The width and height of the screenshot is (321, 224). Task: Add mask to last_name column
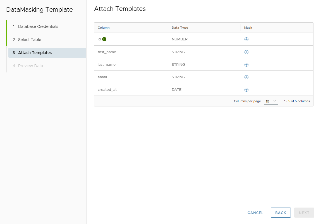point(246,65)
